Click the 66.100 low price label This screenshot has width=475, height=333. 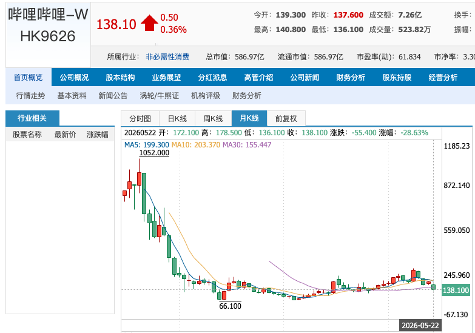coord(231,306)
